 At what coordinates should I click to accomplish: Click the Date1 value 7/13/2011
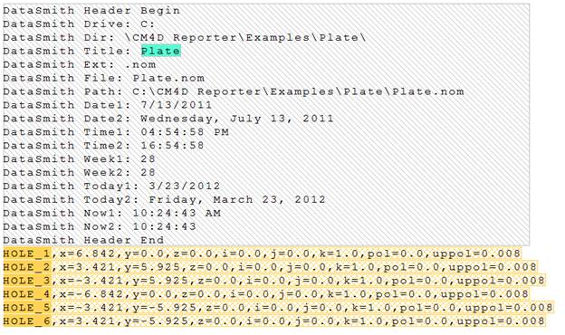coord(177,105)
